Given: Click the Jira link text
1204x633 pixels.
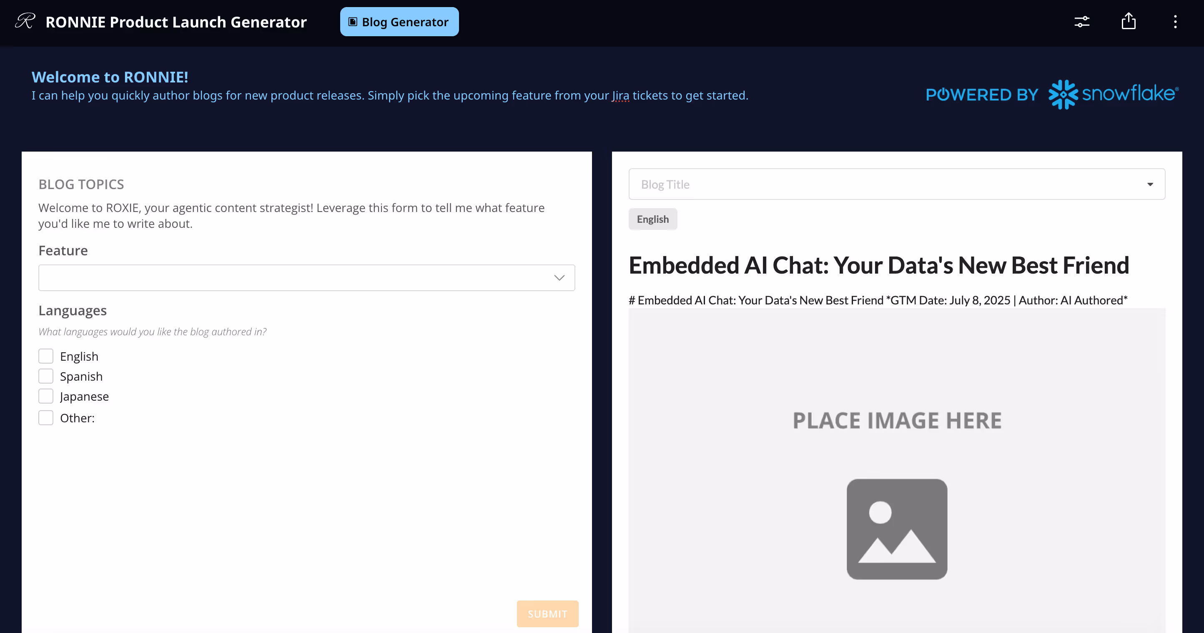Looking at the screenshot, I should pos(620,95).
